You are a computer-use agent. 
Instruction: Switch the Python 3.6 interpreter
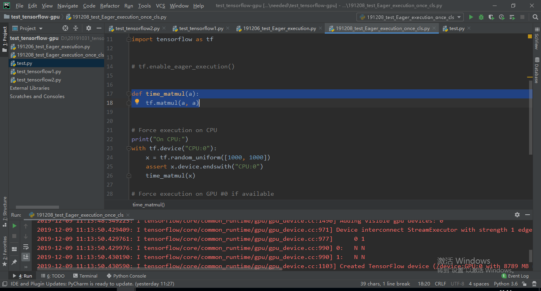(x=506, y=283)
